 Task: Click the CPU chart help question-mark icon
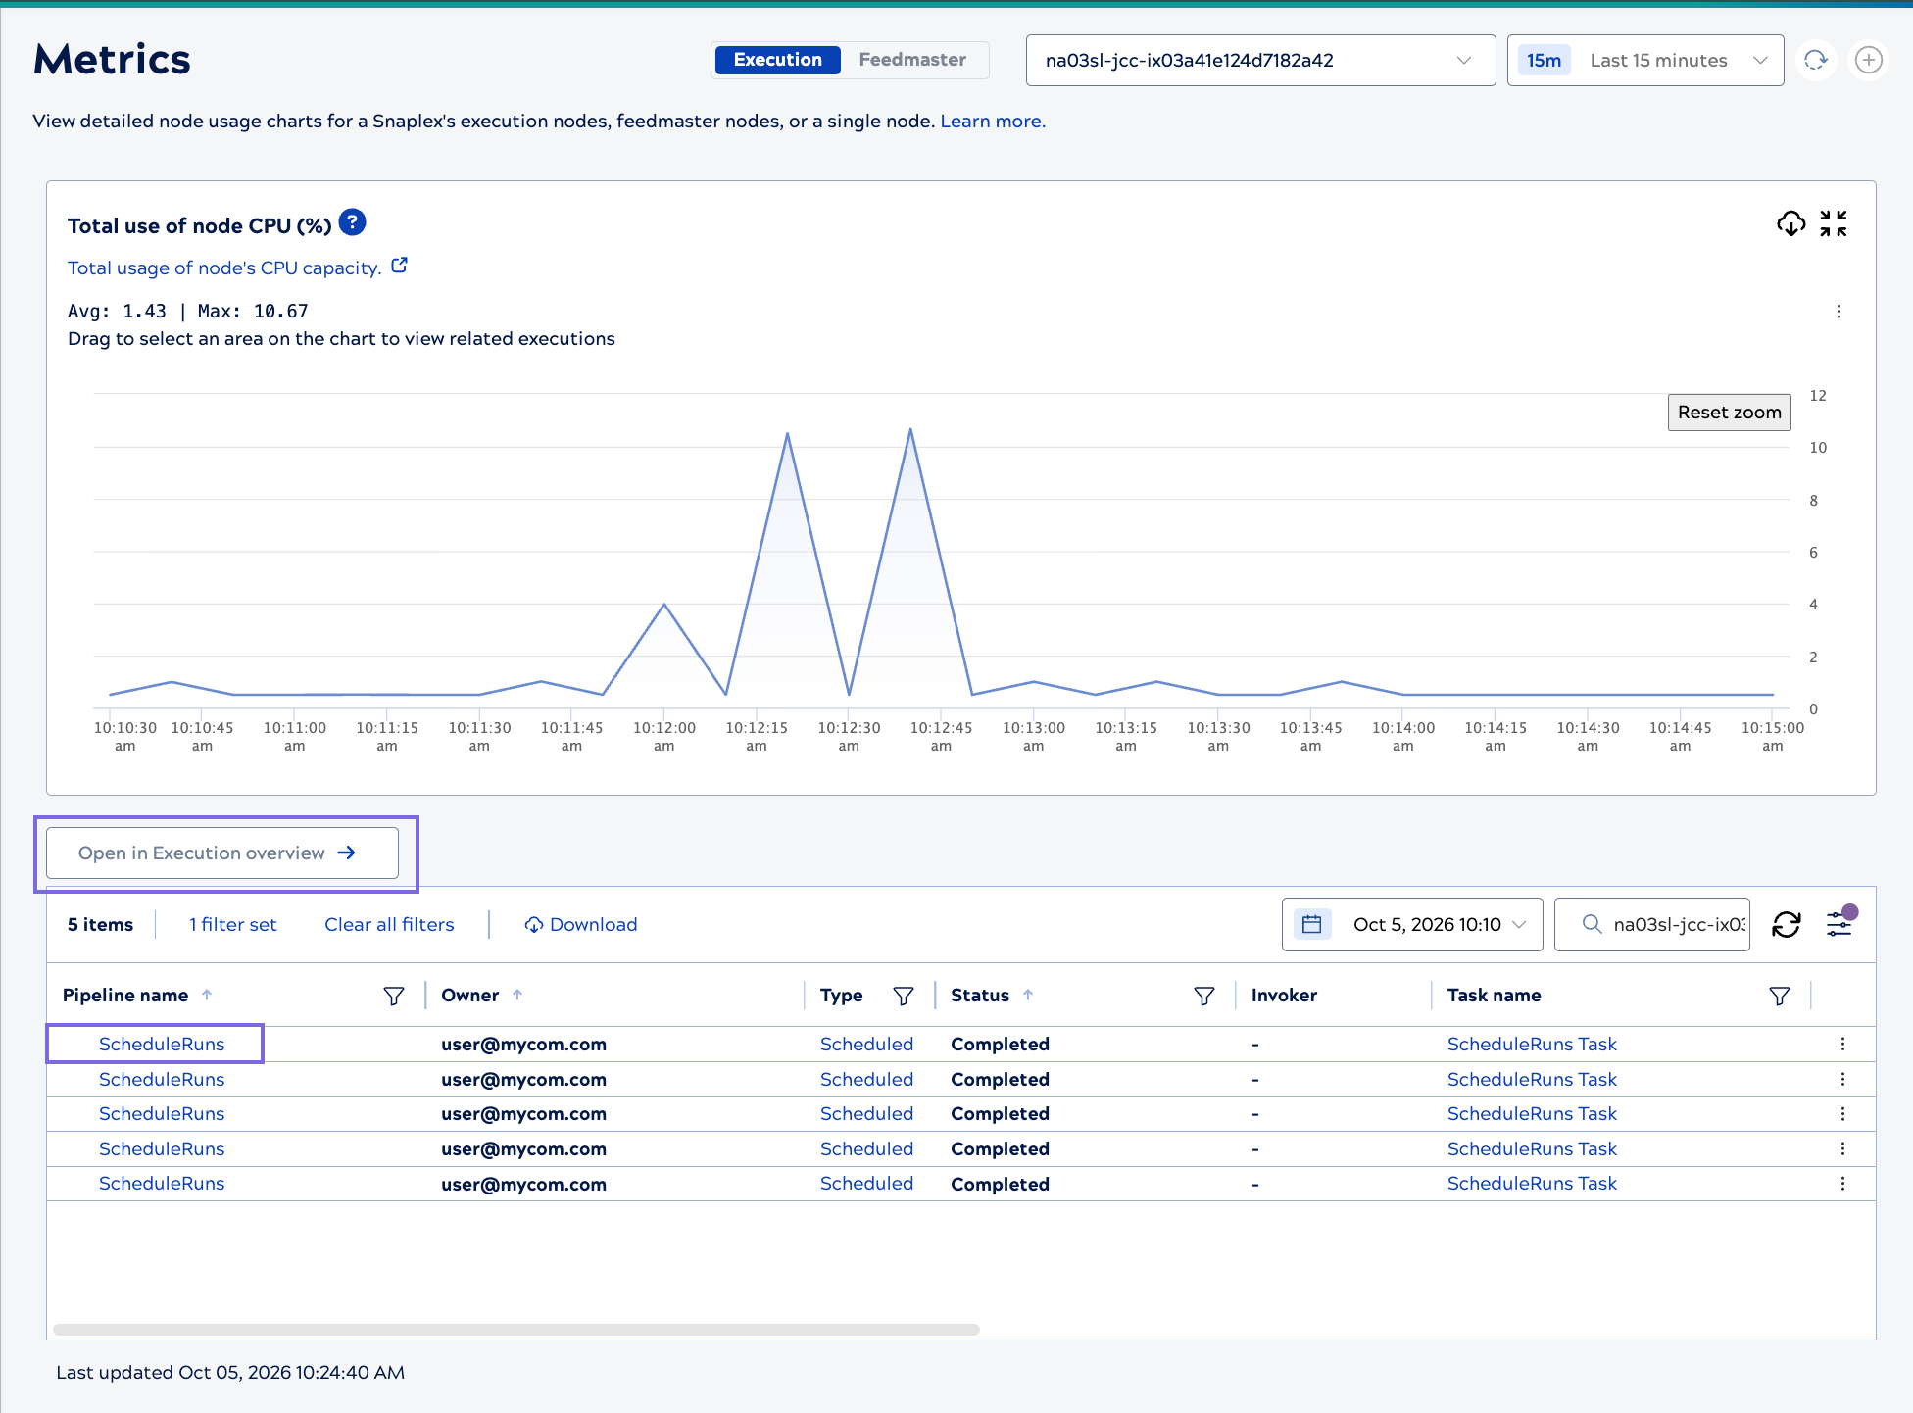tap(352, 223)
